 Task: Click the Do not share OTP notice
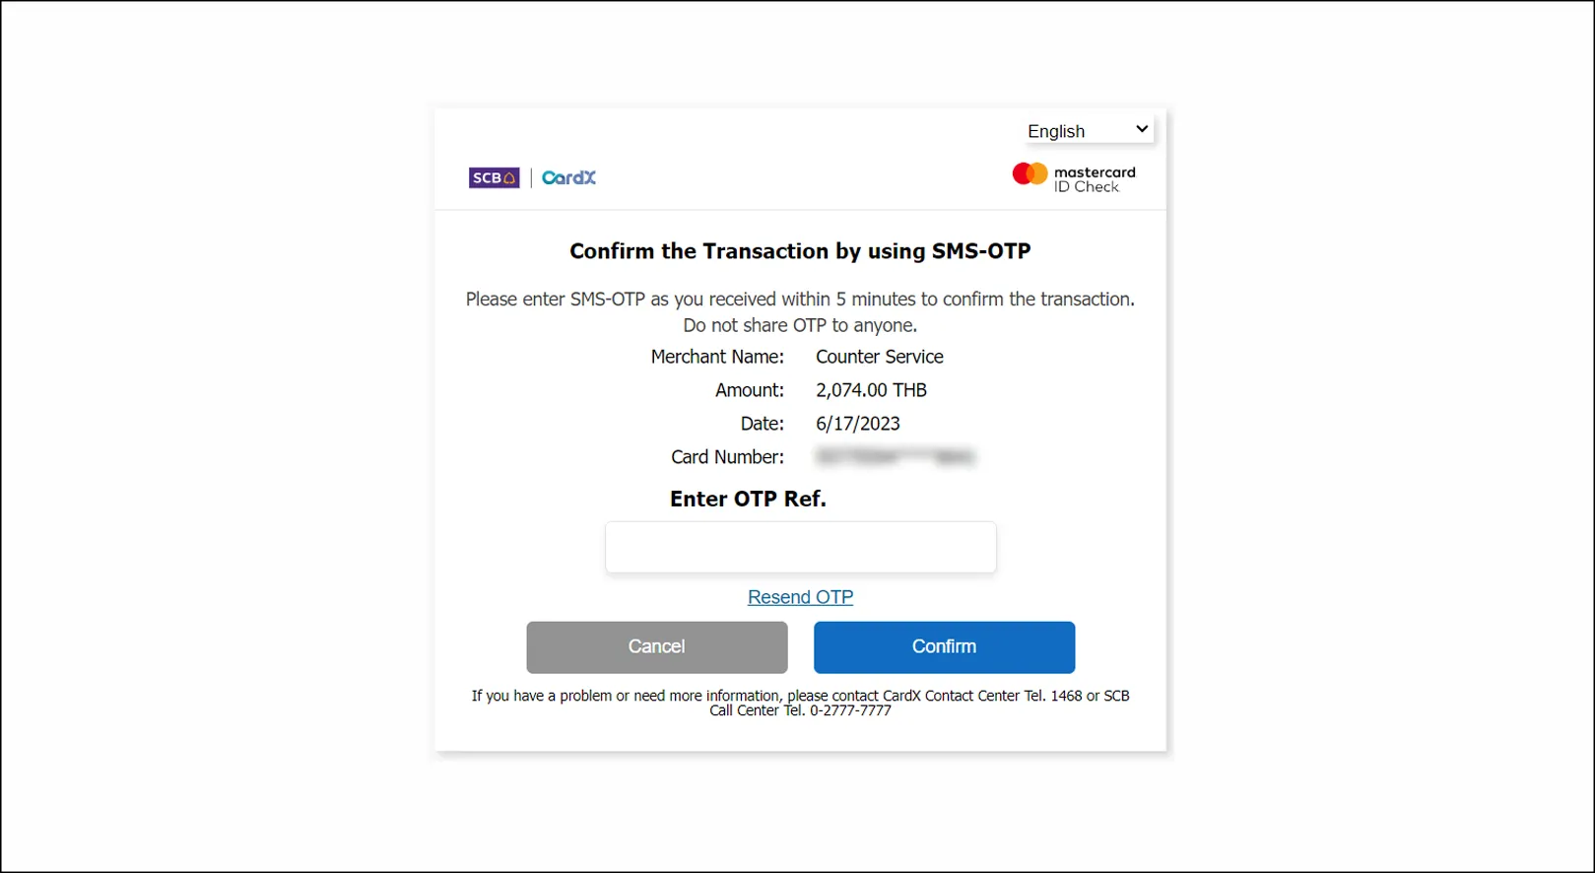[800, 325]
